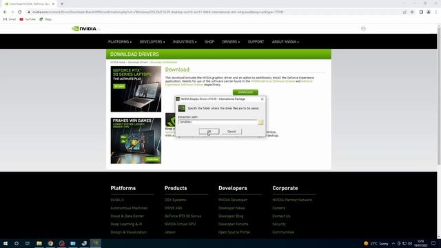Screen dimensions: 441x248
Task: Open the Cloud & Data Center footer link
Action: point(127,216)
